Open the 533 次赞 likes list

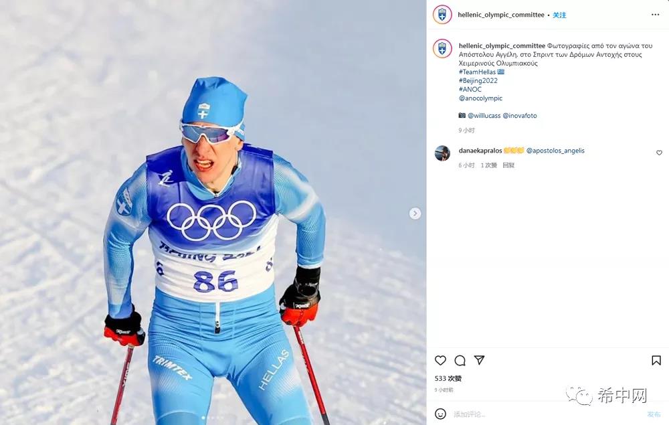448,379
